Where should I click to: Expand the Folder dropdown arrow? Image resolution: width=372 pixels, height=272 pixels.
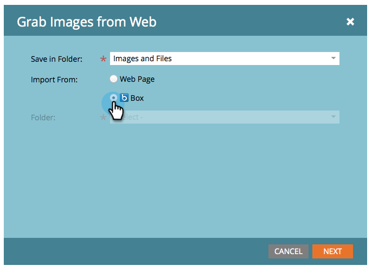333,117
